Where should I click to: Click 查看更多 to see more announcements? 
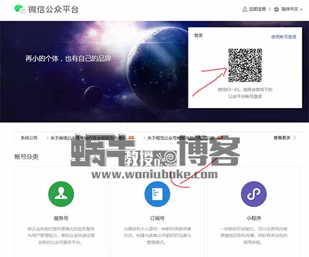(x=282, y=138)
